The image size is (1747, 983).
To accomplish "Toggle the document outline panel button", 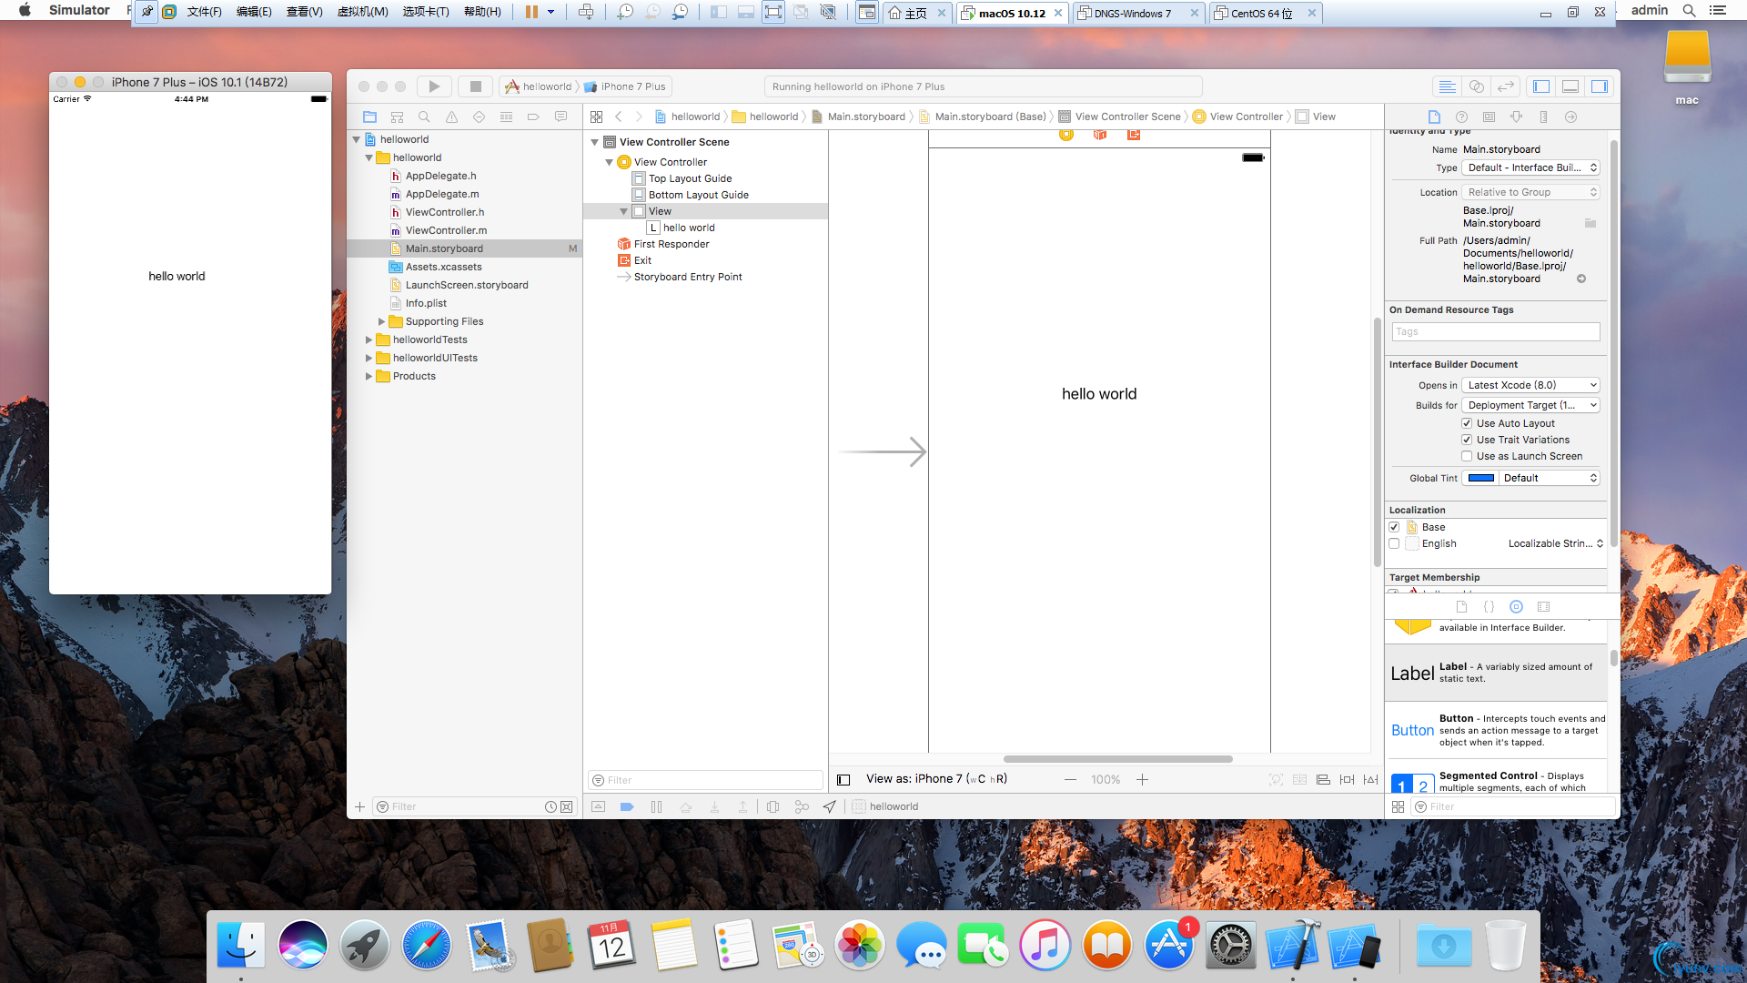I will tap(843, 779).
